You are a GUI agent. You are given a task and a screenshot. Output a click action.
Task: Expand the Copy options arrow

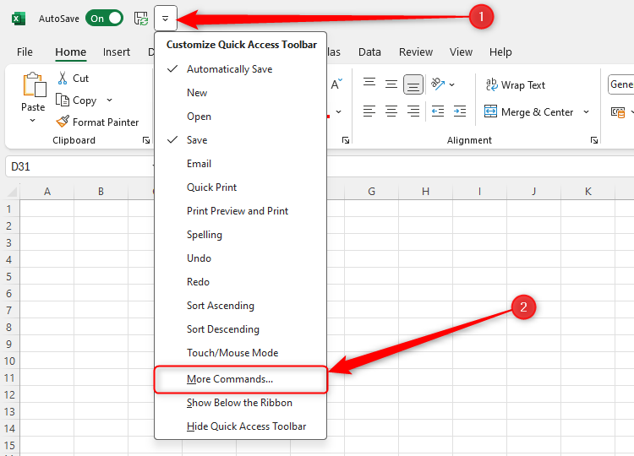pyautogui.click(x=109, y=100)
